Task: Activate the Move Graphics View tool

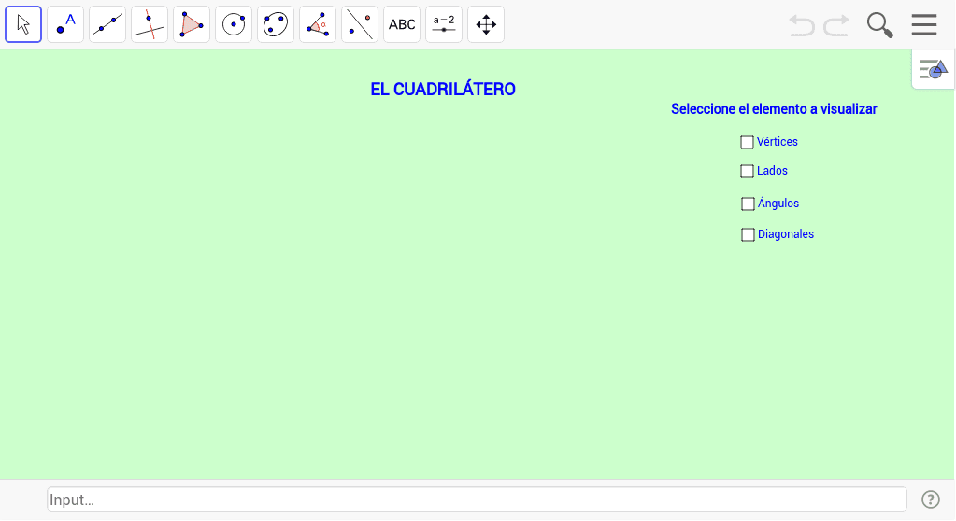Action: click(486, 24)
